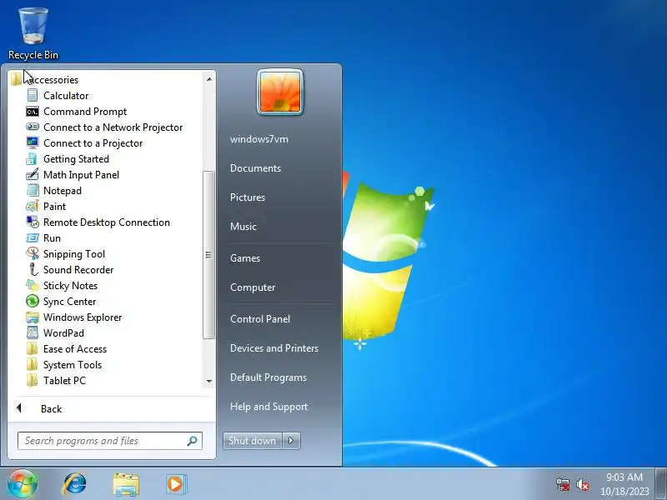Launch Internet Explorer from the taskbar
Screen dimensions: 667x500
pos(75,484)
